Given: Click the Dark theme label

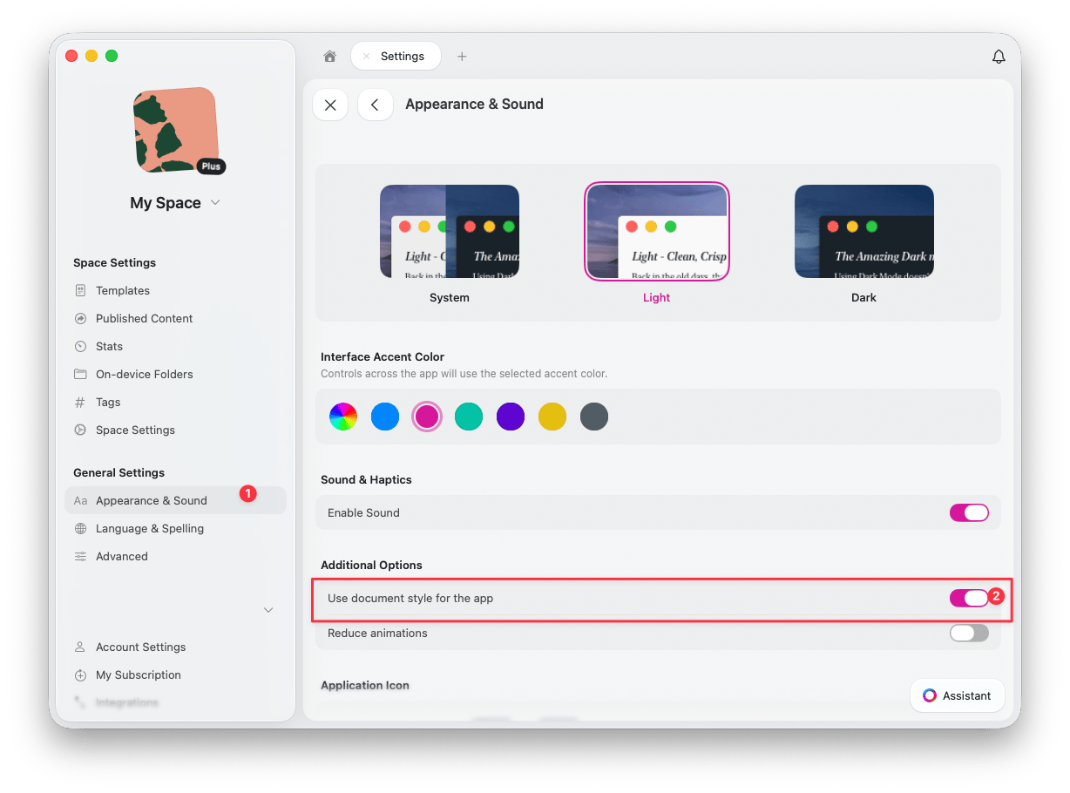Looking at the screenshot, I should (x=864, y=297).
